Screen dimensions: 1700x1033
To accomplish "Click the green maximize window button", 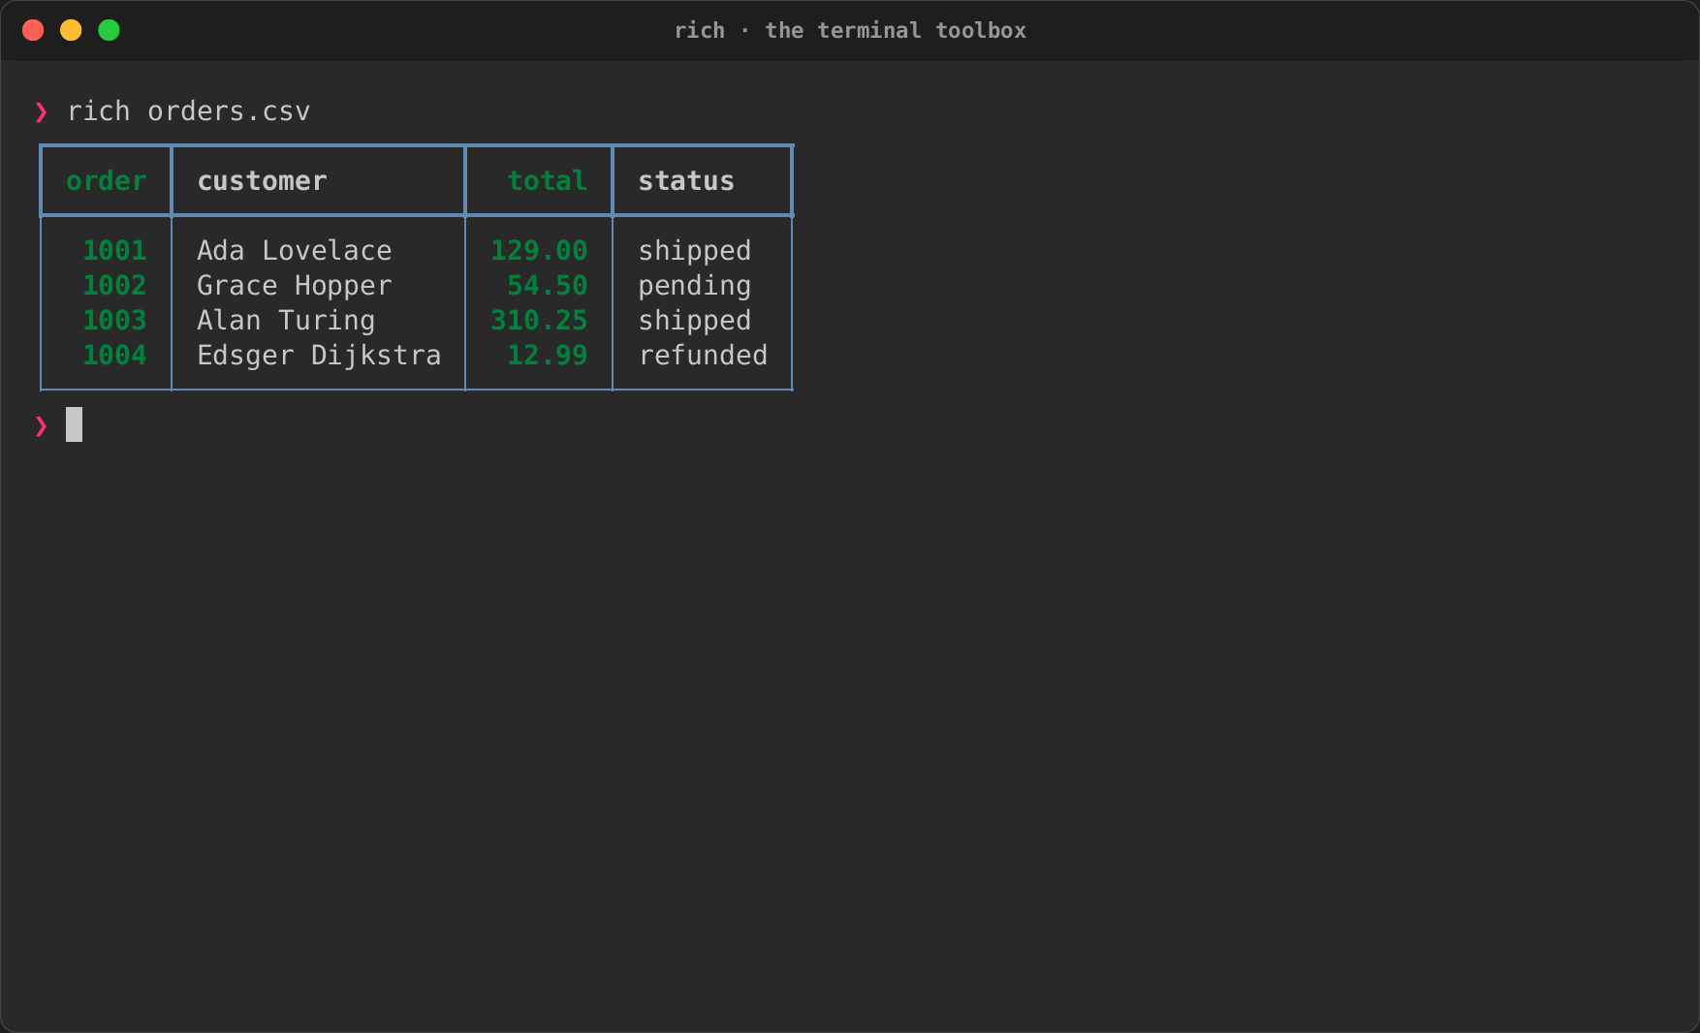I will (110, 30).
